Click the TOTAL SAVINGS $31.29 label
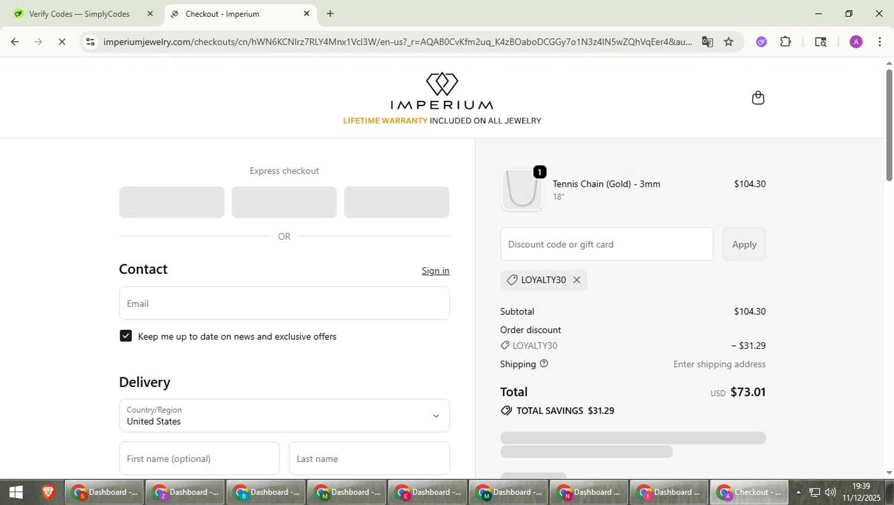Screen dimensions: 894x505 558,411
